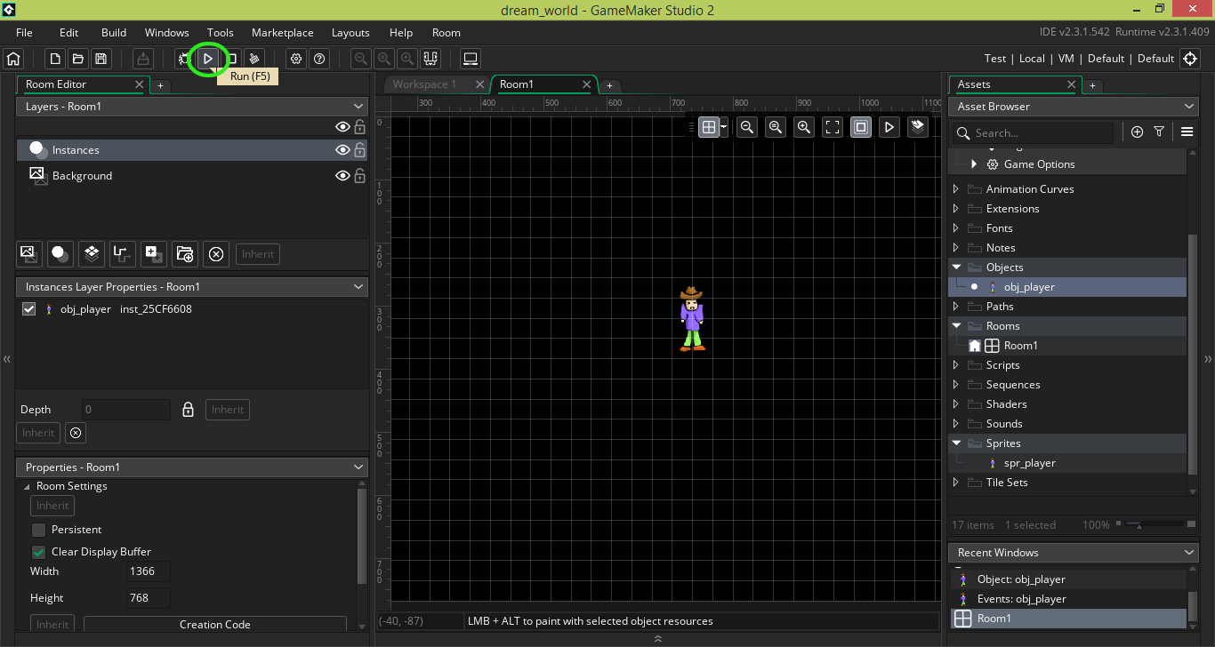
Task: Toggle the canvas frame view button
Action: point(861,127)
